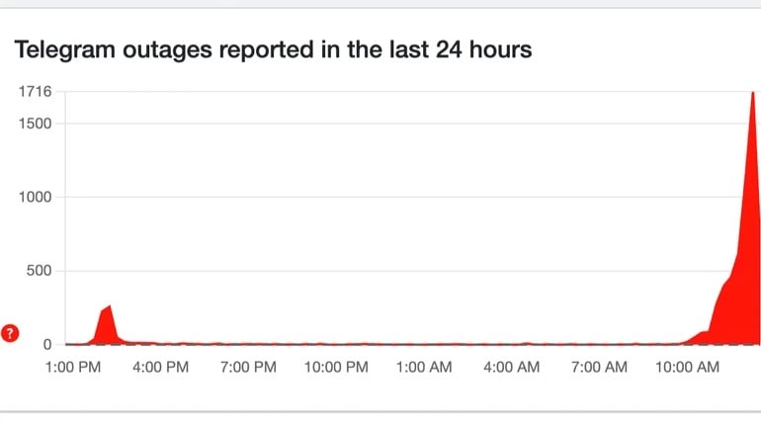Select the 10:00 PM time label
The width and height of the screenshot is (761, 426).
click(x=336, y=368)
